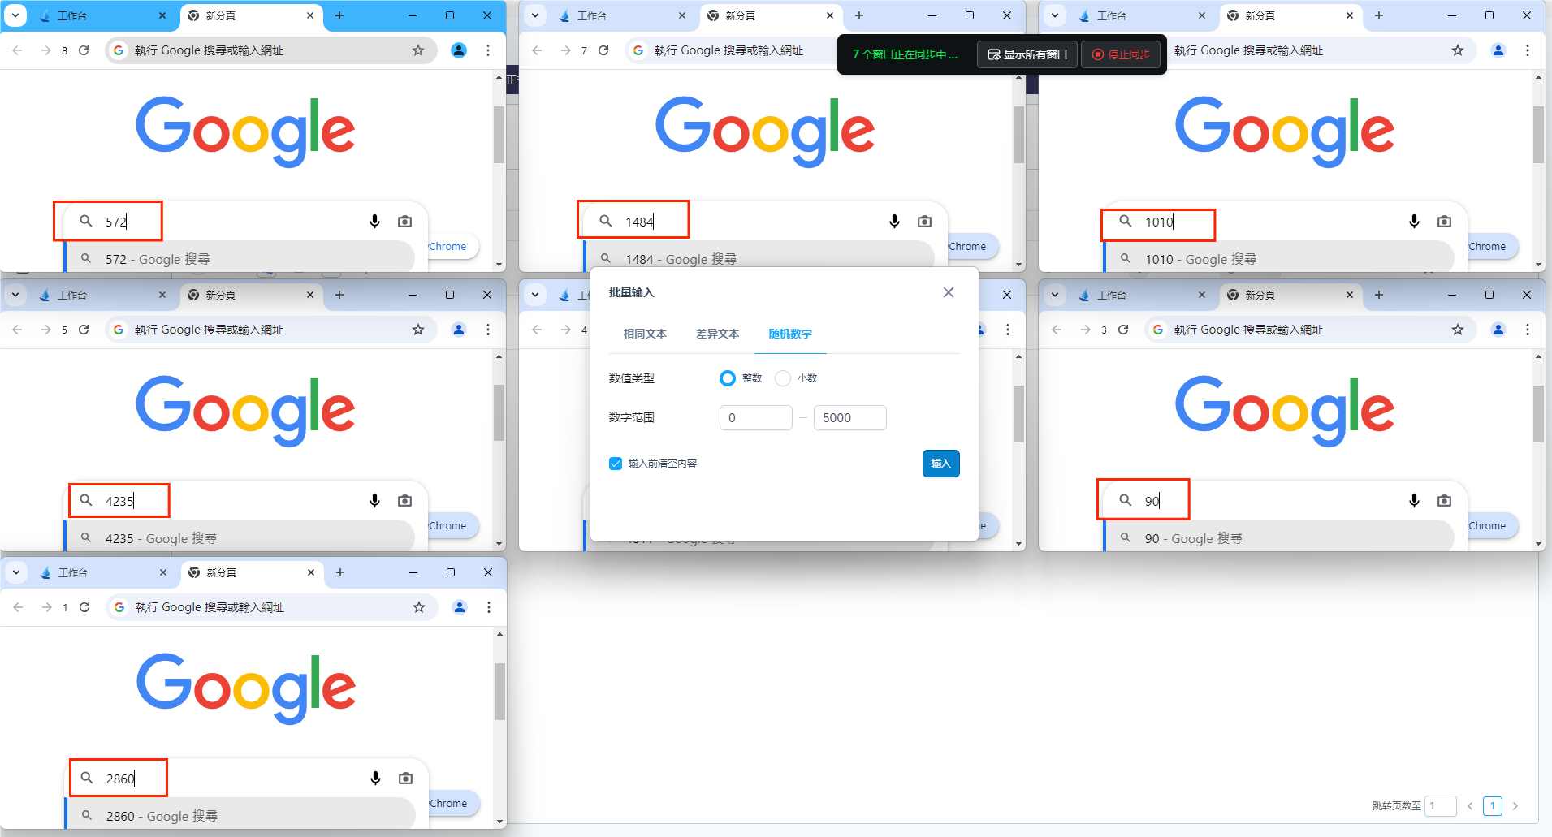This screenshot has height=837, width=1552.
Task: Expand tab list chevron in top-right window
Action: pos(1055,15)
